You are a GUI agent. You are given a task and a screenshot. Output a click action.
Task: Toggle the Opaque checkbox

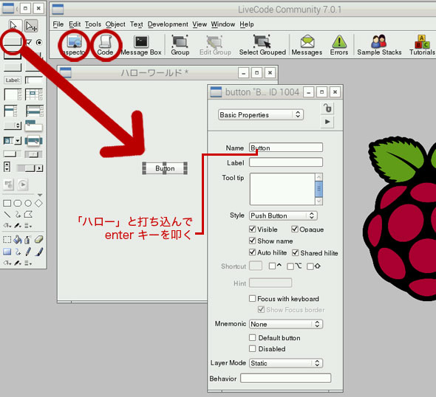[295, 229]
